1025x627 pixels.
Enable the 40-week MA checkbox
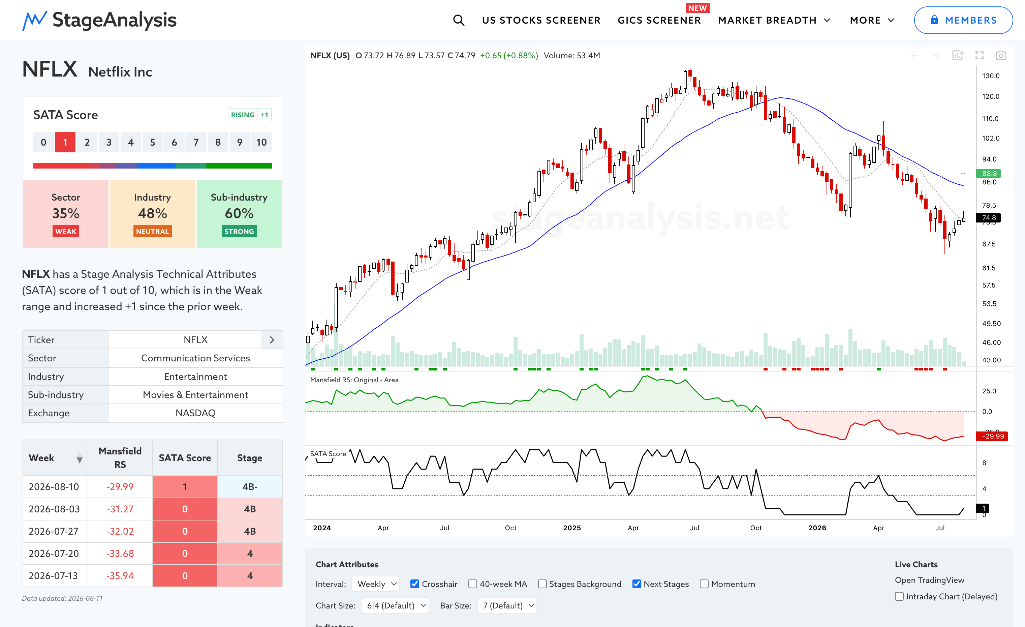[472, 584]
